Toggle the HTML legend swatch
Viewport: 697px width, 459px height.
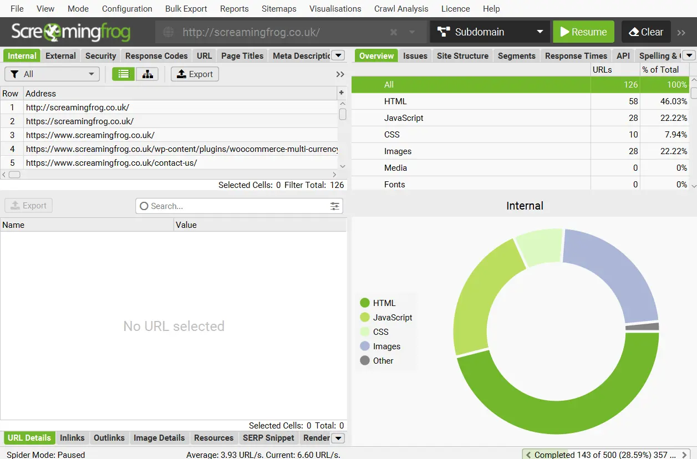pyautogui.click(x=365, y=303)
